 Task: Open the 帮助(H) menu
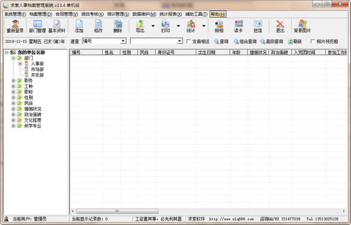(218, 14)
